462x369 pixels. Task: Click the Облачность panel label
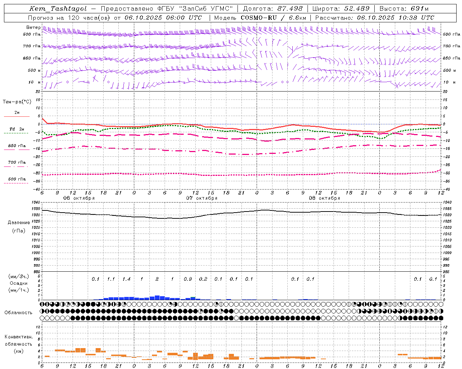[x=18, y=313]
